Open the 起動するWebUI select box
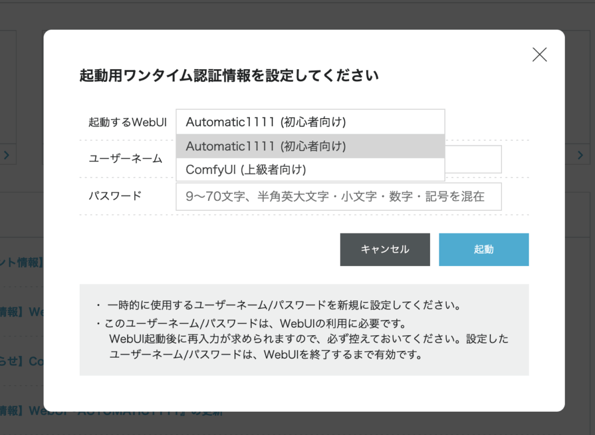This screenshot has width=595, height=435. click(310, 122)
